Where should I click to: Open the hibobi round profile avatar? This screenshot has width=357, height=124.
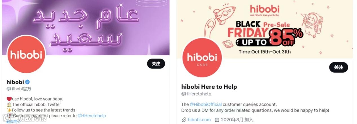(26, 55)
